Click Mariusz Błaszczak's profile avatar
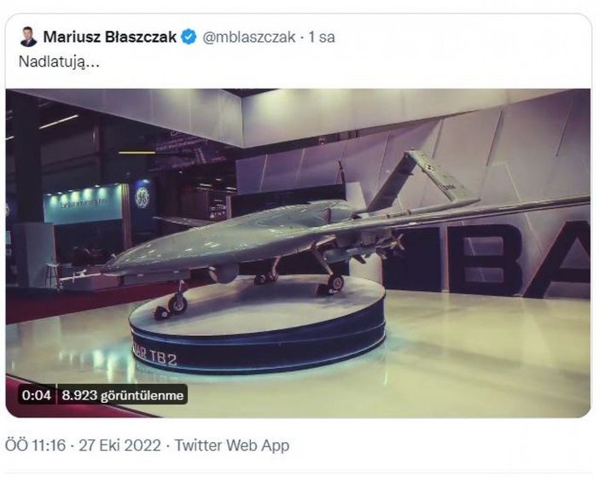Viewport: 600px width, 477px height. [29, 38]
